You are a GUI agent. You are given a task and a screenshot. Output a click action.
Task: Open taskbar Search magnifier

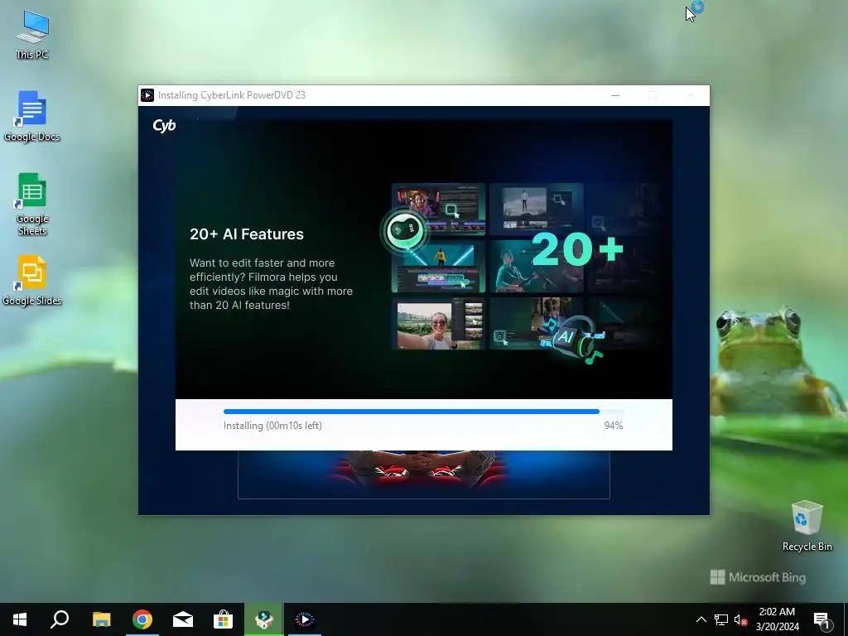[x=60, y=619]
